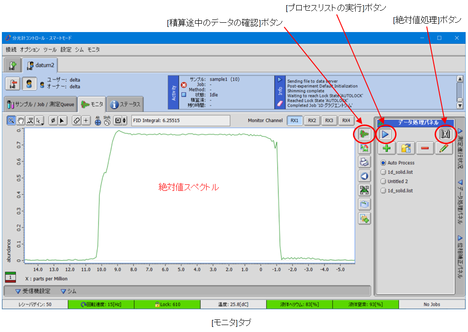468x332 pixels.
Task: Select the hand pan tool
Action: pos(20,121)
